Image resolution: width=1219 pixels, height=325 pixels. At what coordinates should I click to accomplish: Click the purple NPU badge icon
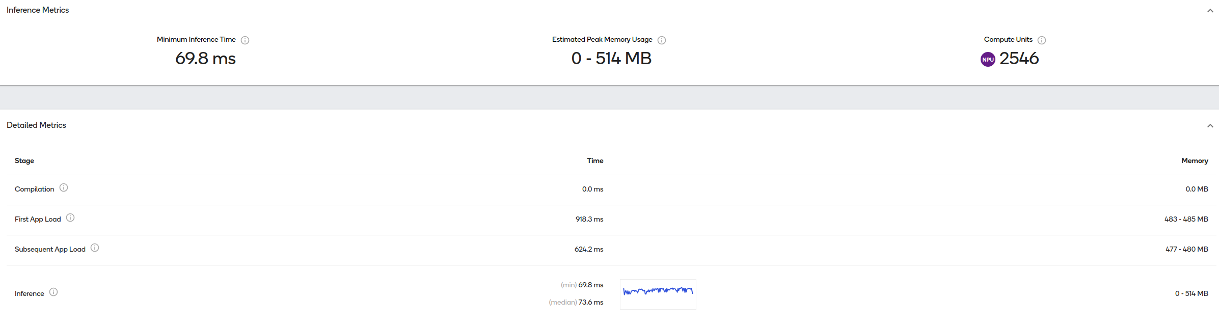(988, 60)
